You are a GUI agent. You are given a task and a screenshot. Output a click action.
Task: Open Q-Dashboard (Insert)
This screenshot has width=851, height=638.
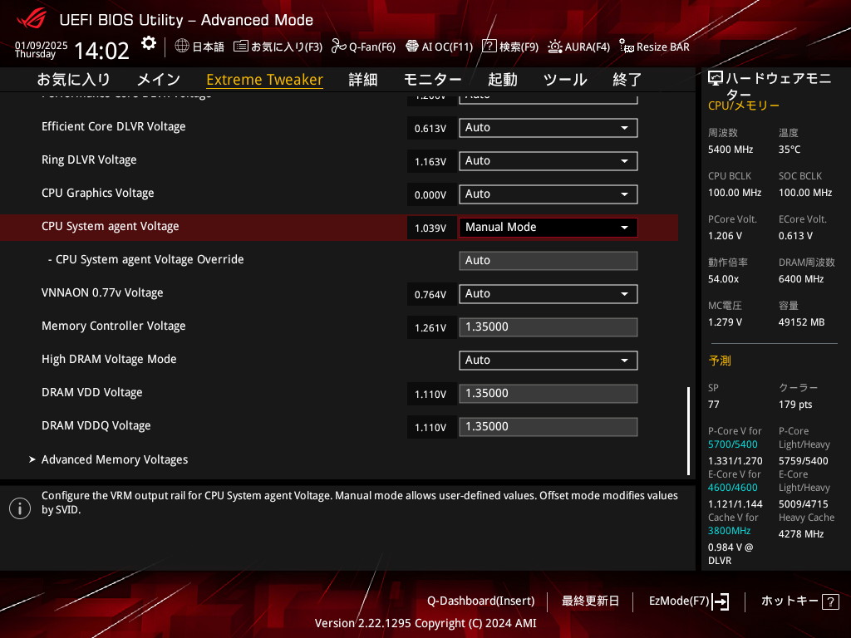(480, 601)
